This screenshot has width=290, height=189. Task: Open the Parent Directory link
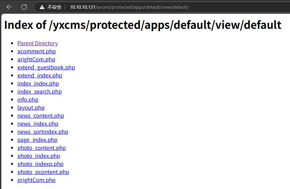(x=37, y=43)
